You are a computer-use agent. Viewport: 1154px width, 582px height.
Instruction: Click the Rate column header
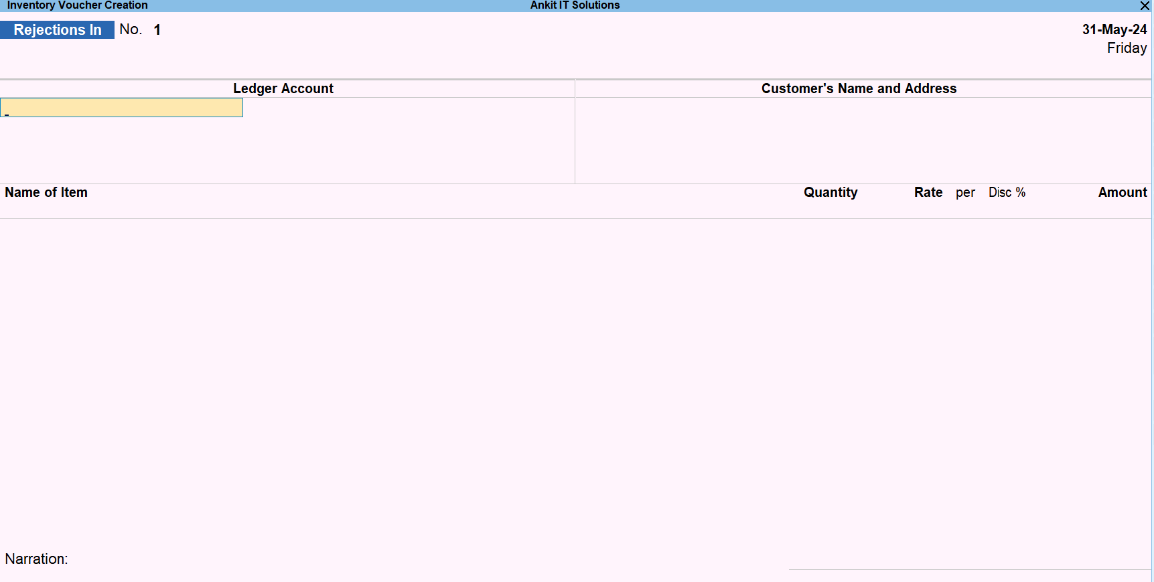pyautogui.click(x=928, y=192)
